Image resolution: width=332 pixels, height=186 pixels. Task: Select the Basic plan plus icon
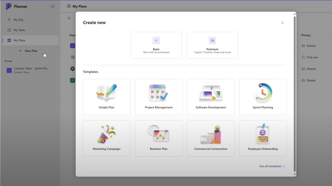tap(156, 40)
